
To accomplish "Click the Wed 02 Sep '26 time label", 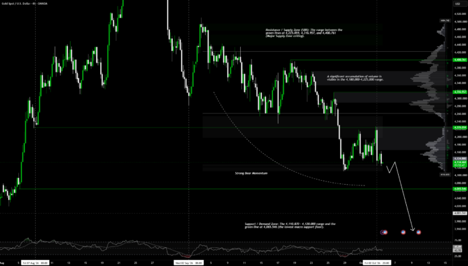I will point(189,263).
